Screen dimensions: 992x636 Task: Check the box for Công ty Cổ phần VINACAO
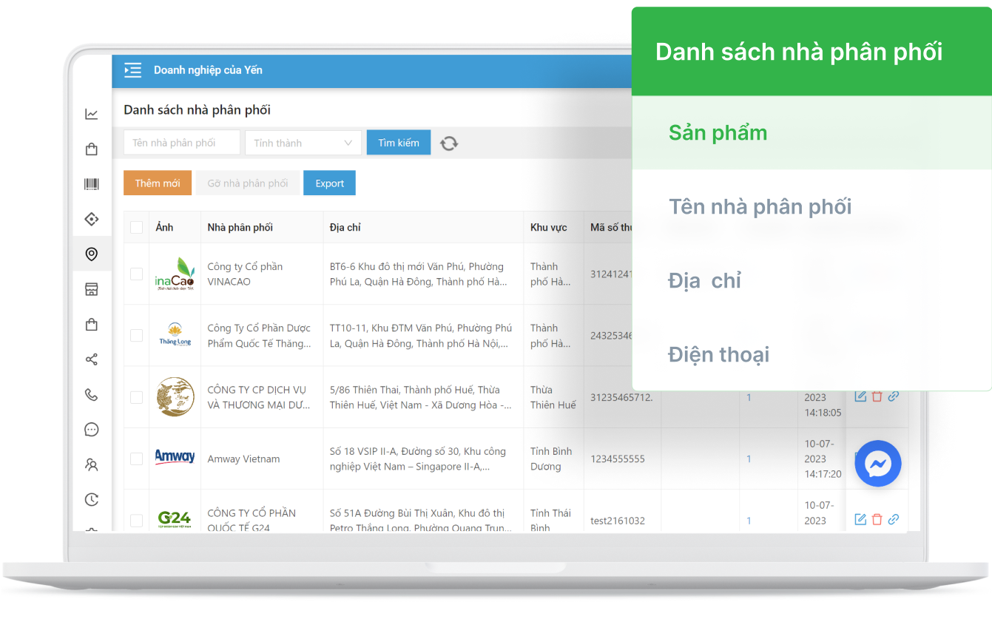[x=136, y=274]
